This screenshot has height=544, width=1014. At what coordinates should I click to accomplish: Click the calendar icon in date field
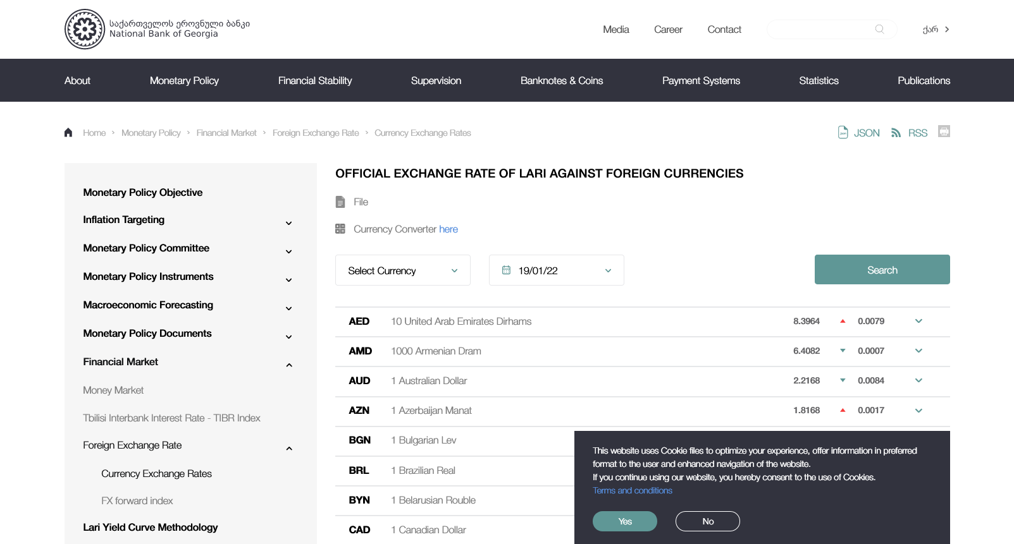pyautogui.click(x=506, y=270)
